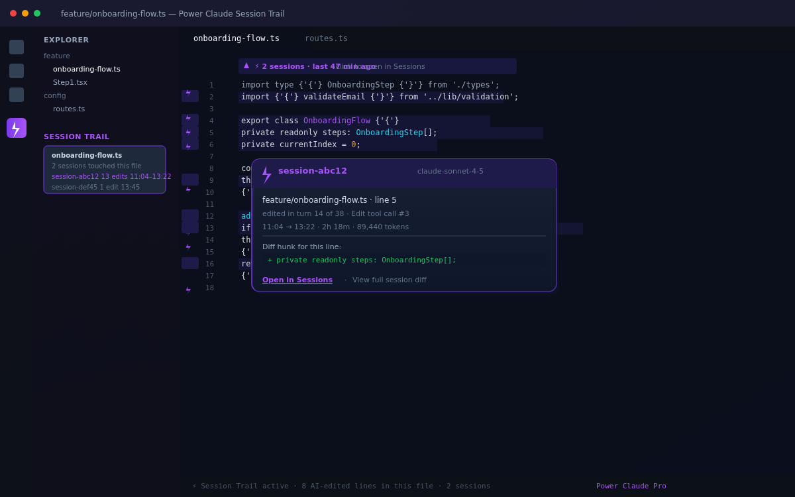The width and height of the screenshot is (795, 497).
Task: Click the lightning gutter marker on line 4
Action: pos(188,118)
